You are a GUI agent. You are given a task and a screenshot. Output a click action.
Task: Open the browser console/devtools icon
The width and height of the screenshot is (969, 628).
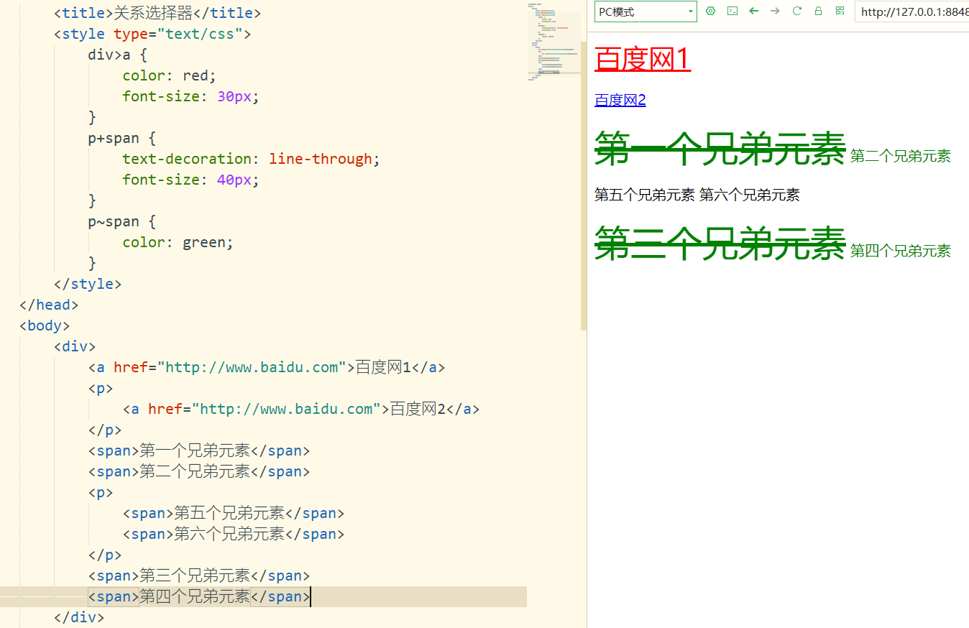[x=733, y=11]
